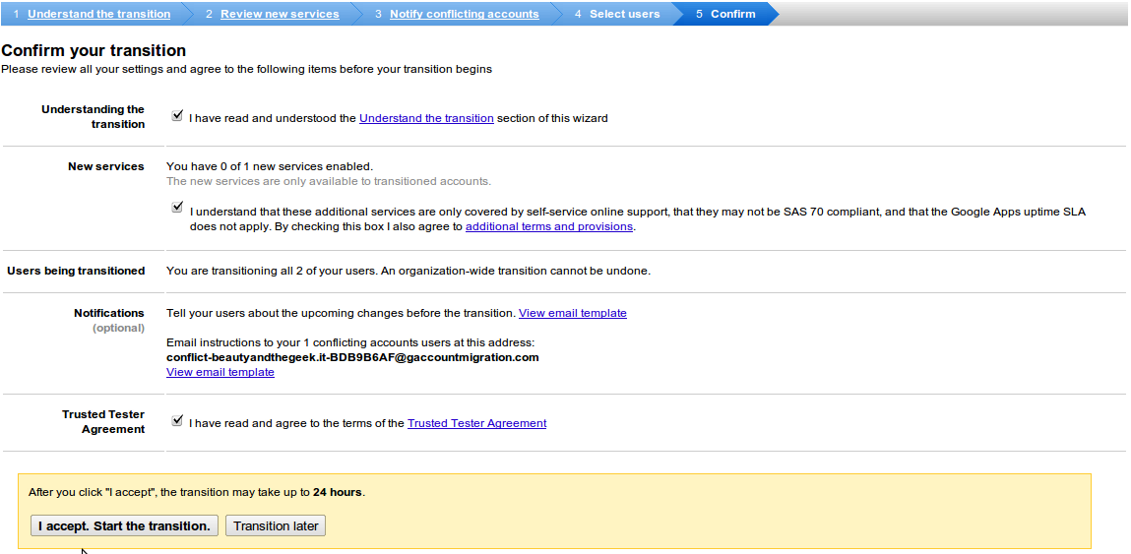This screenshot has width=1131, height=554.
Task: Click View email template after 'before the transition'
Action: point(572,313)
